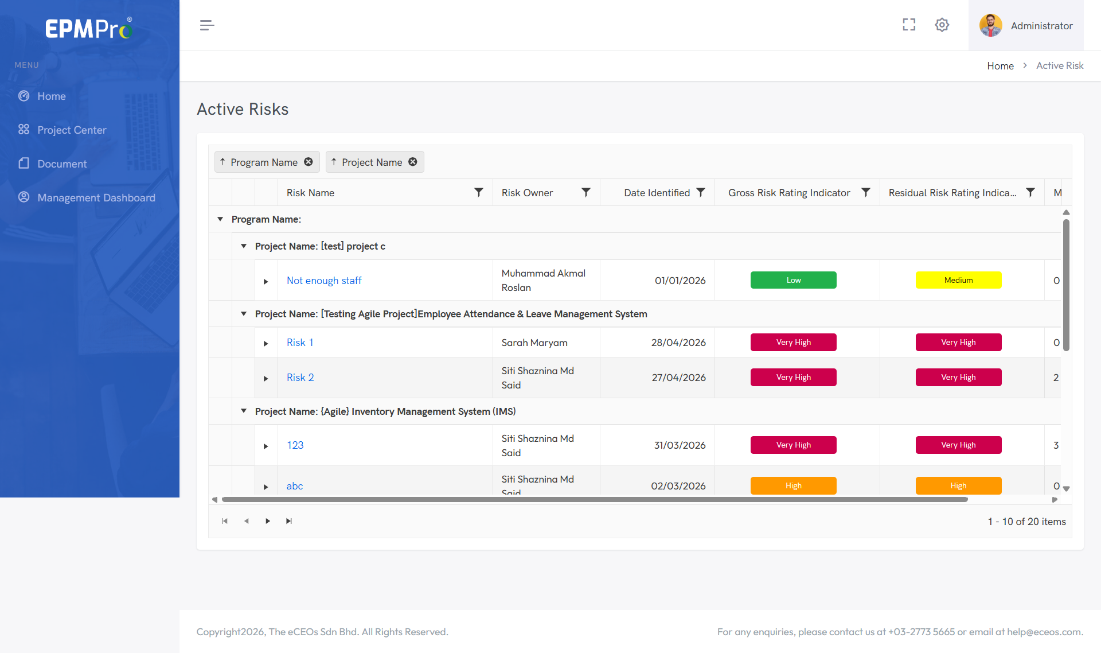Screen dimensions: 1101x653
Task: Remove the Project Name grouping chip
Action: [x=413, y=162]
